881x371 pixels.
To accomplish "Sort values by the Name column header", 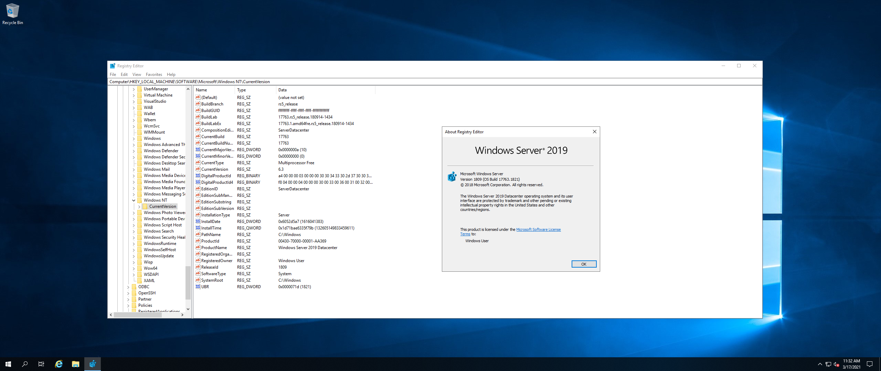I will [214, 90].
